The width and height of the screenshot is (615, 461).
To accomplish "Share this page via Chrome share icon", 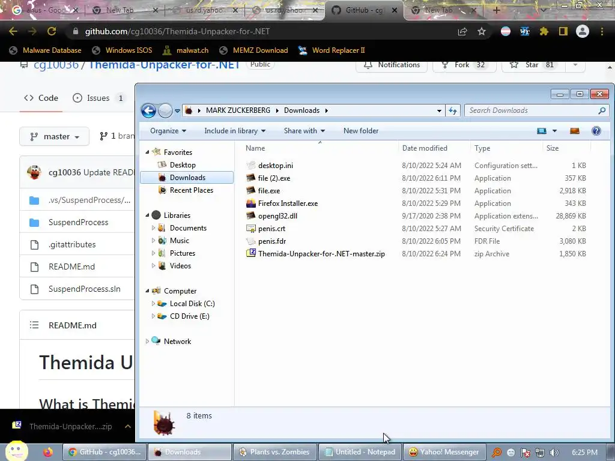I will pyautogui.click(x=462, y=31).
